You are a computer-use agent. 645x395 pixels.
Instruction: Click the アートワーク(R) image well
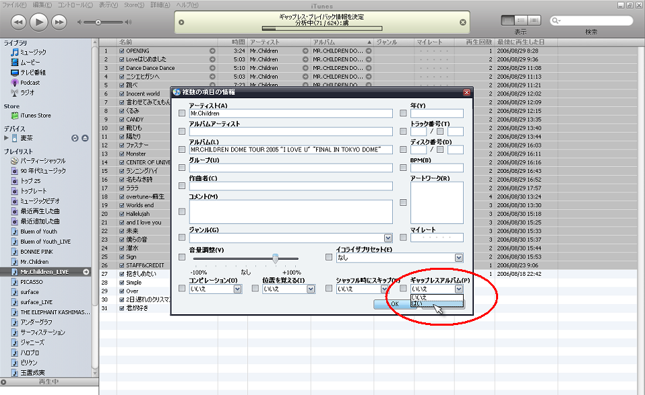click(x=437, y=203)
